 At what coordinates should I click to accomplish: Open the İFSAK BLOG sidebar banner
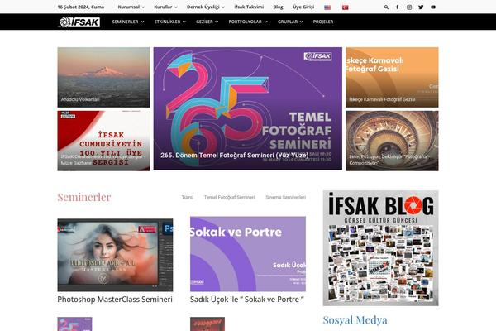380,248
